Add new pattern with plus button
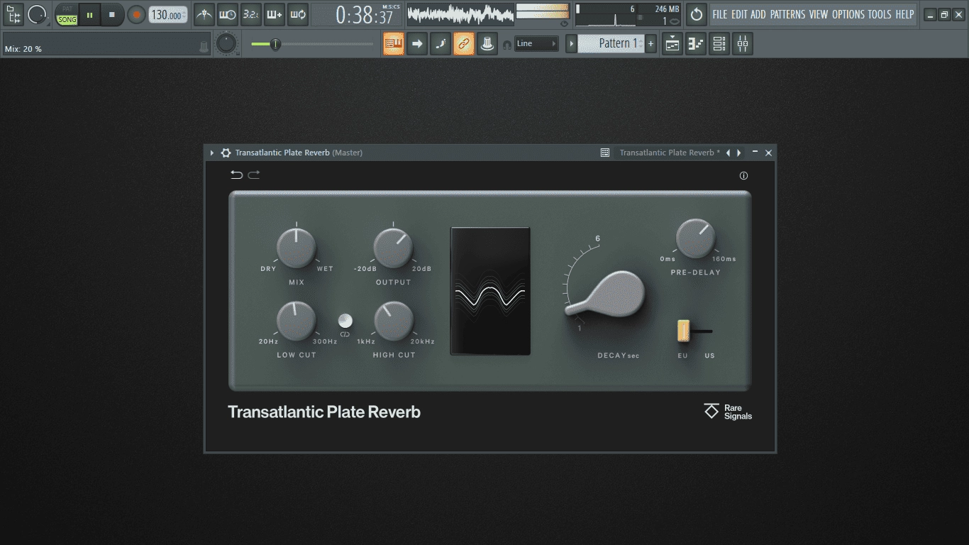This screenshot has height=545, width=969. [651, 44]
